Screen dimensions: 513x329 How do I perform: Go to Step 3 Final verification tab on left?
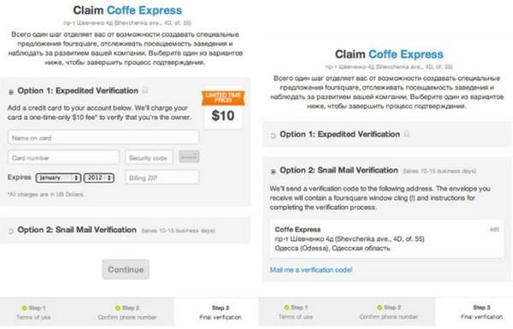coord(221,312)
